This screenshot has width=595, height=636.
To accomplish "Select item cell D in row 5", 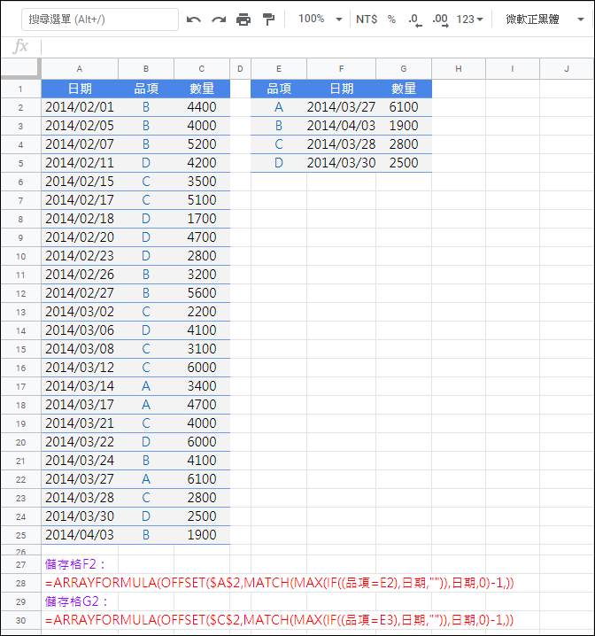I will pos(146,163).
